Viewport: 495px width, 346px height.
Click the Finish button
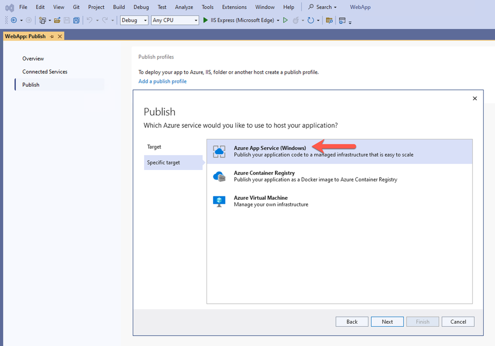click(422, 322)
